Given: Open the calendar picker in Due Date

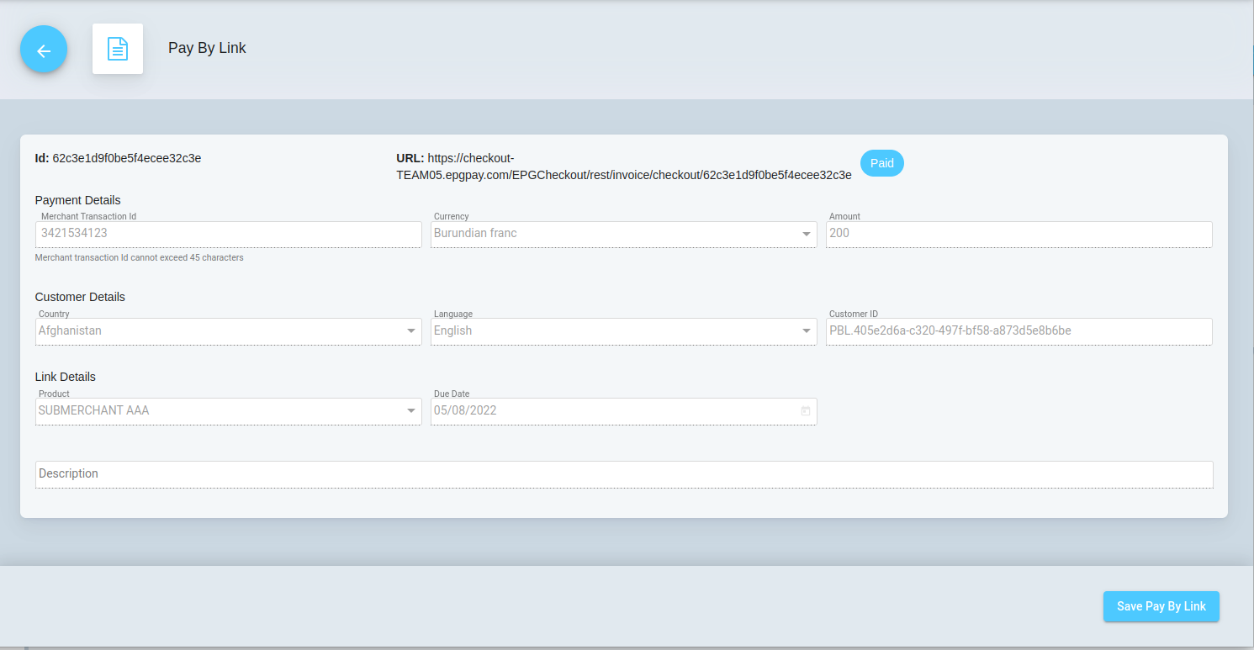Looking at the screenshot, I should (805, 411).
